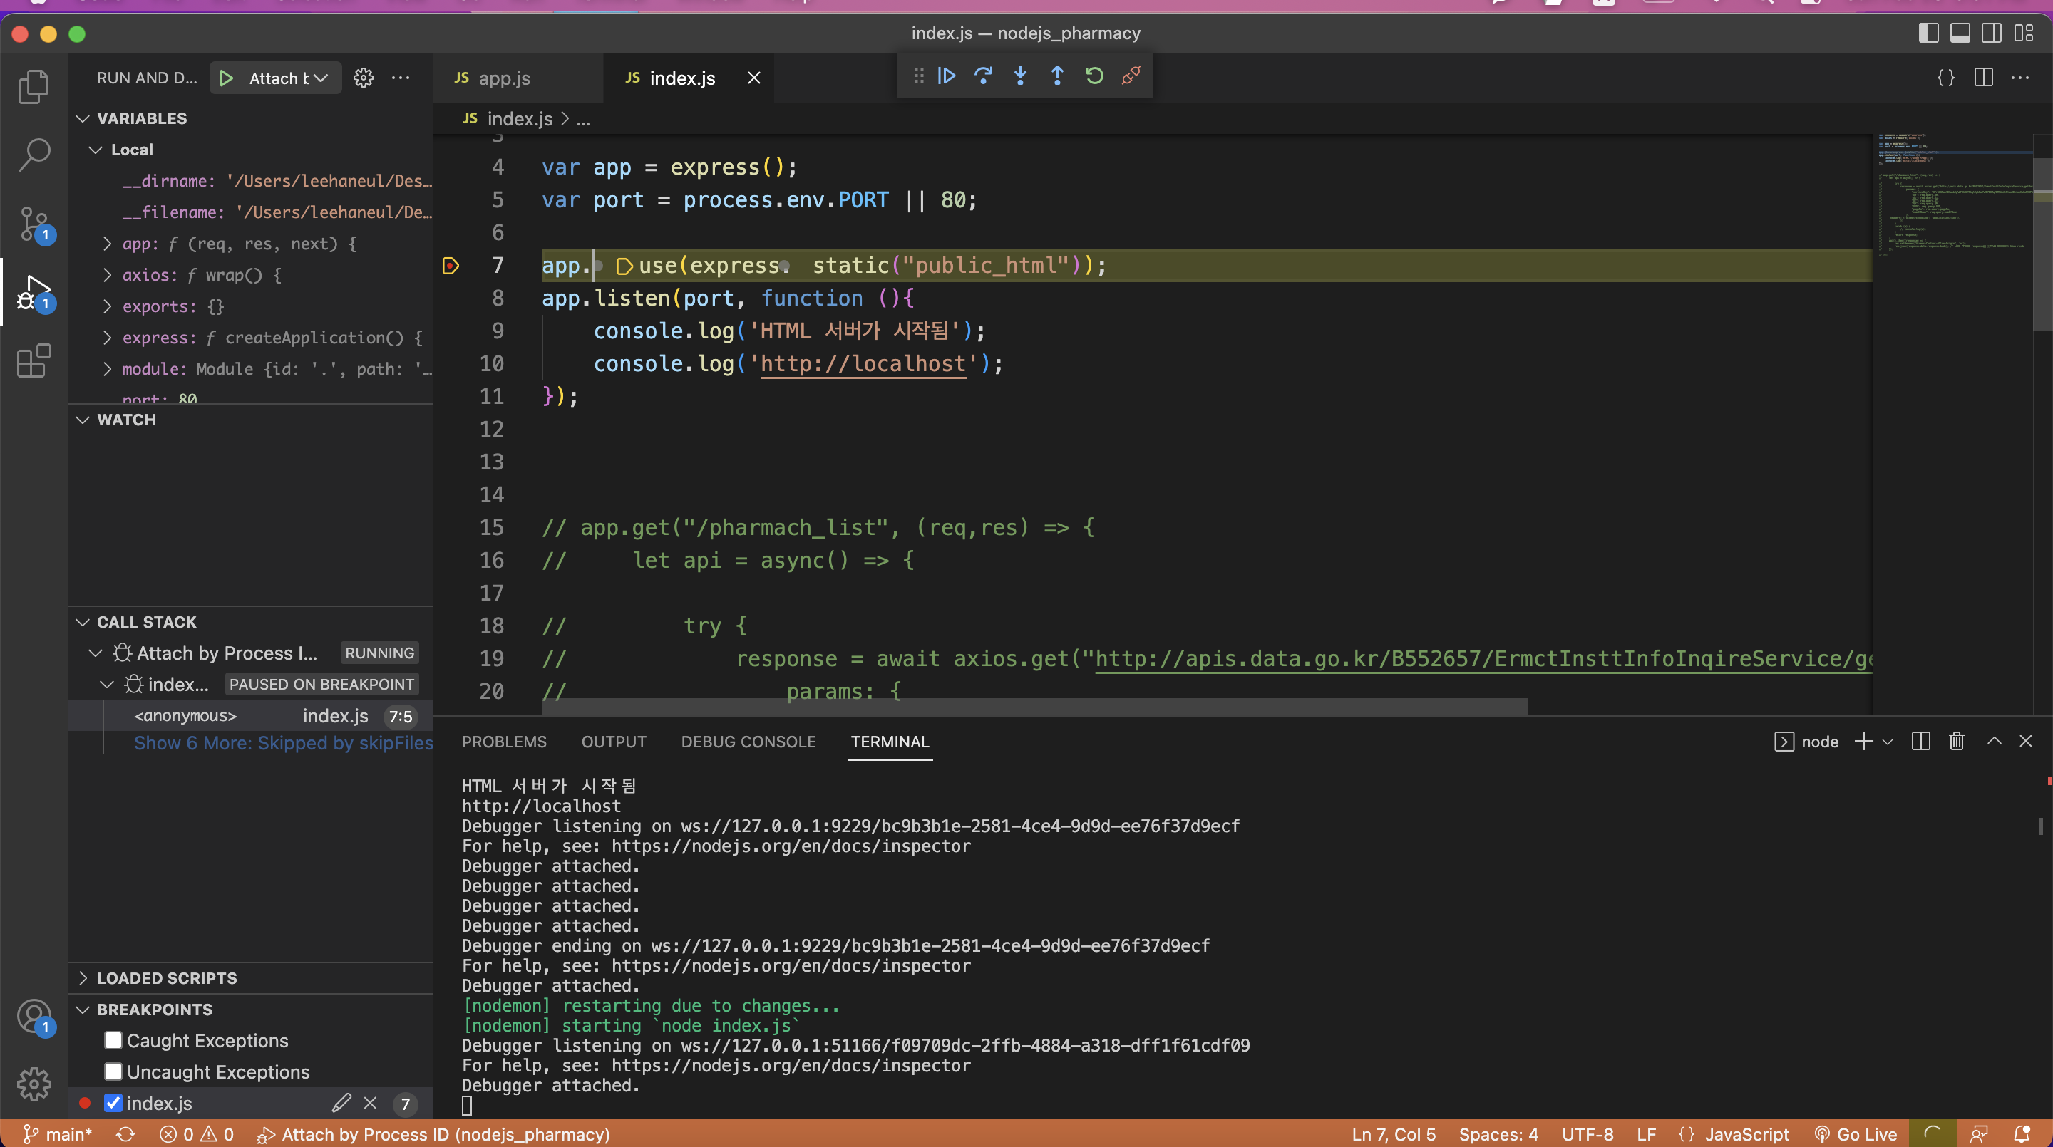Uncheck the index.js breakpoint checkbox

coord(113,1102)
